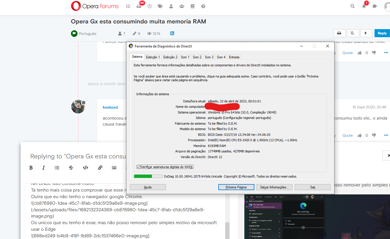
Task: Select the Sistema tab in DirectX tool
Action: coord(137,57)
